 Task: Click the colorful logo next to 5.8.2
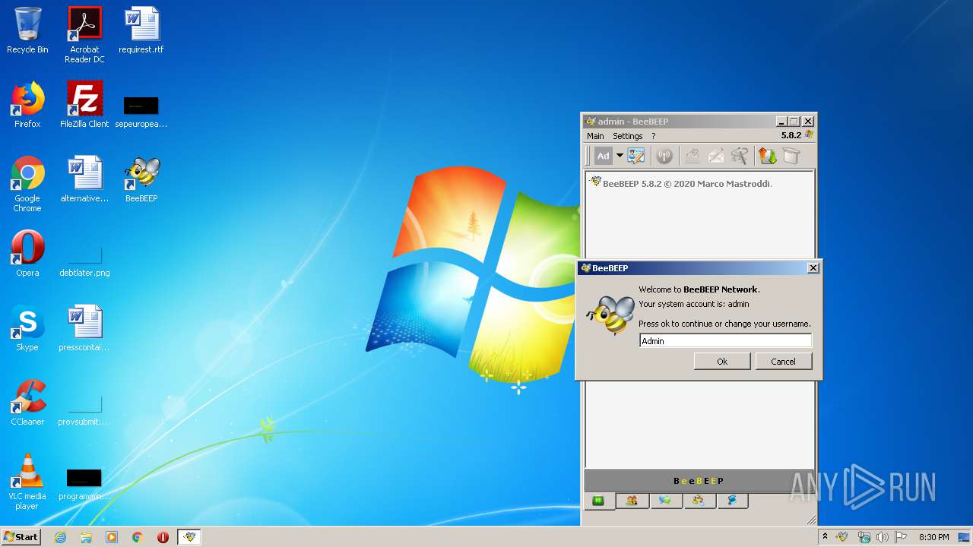pos(809,135)
